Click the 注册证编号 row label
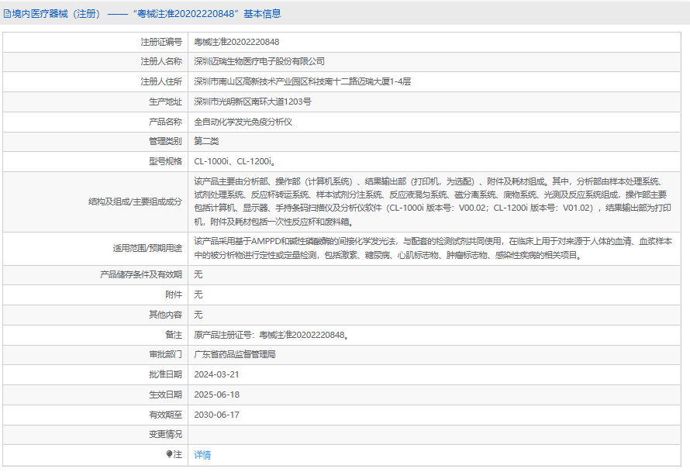The height and width of the screenshot is (472, 690). 161,42
